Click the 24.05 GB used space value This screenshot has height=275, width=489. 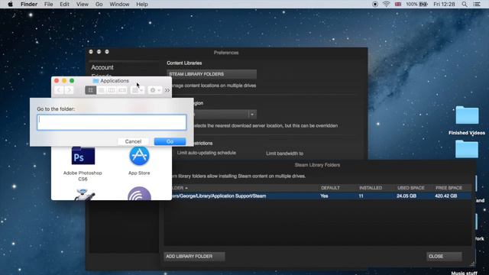click(406, 196)
